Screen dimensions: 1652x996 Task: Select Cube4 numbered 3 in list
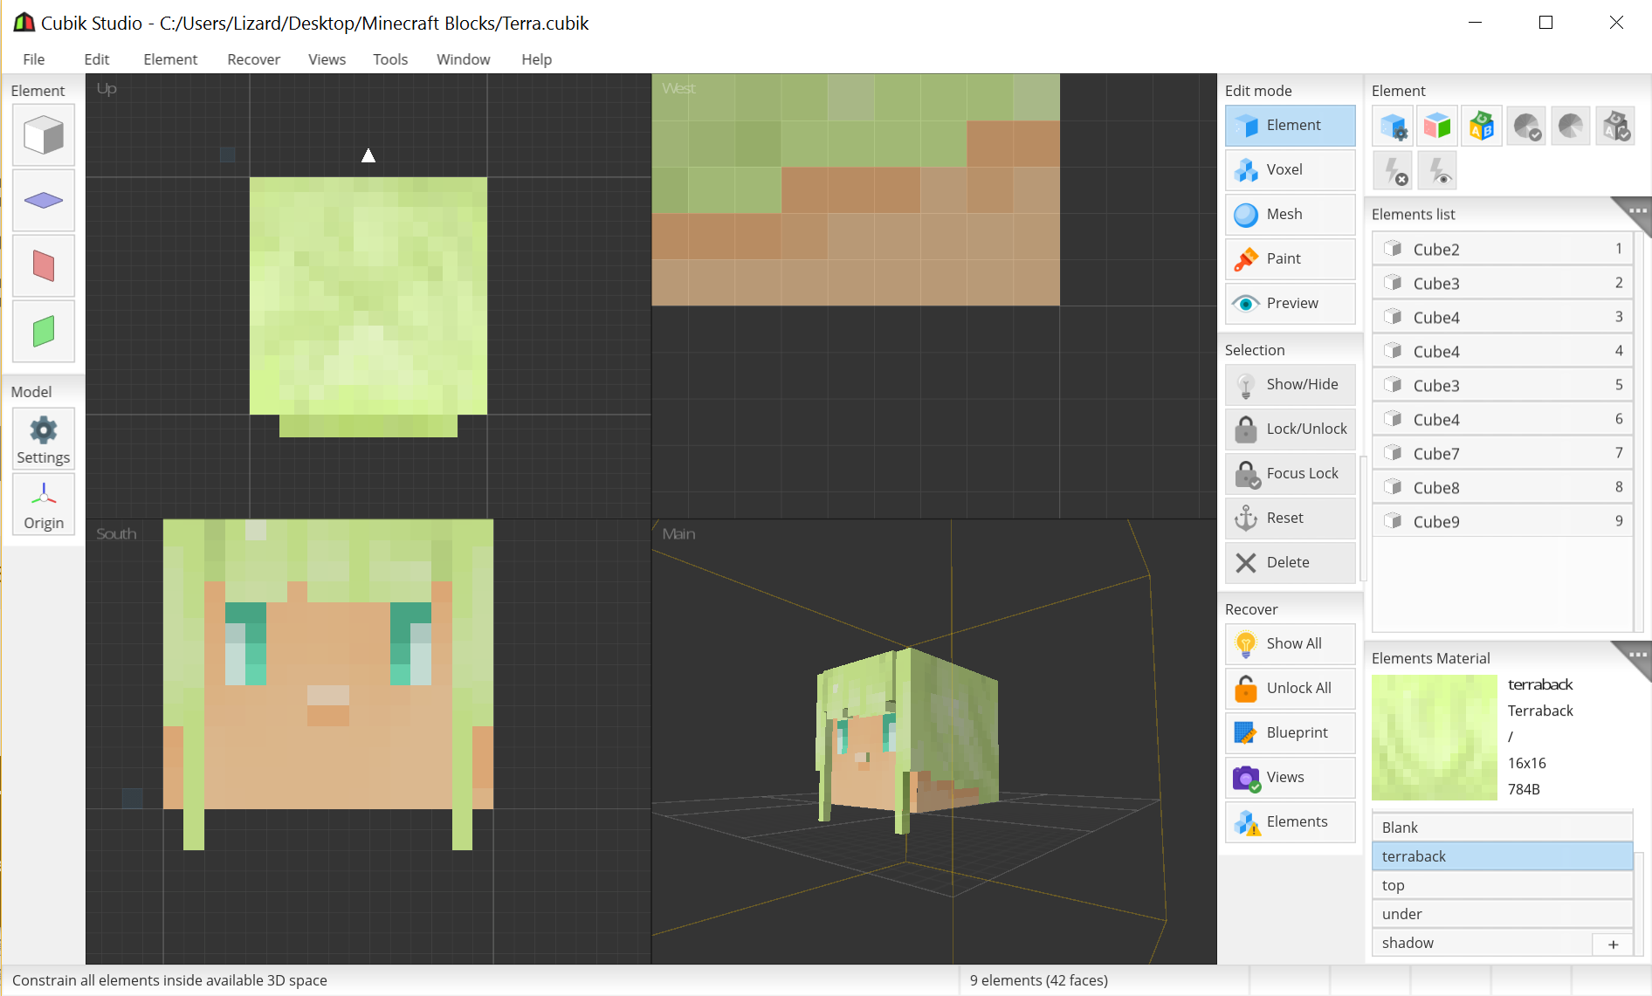1502,317
